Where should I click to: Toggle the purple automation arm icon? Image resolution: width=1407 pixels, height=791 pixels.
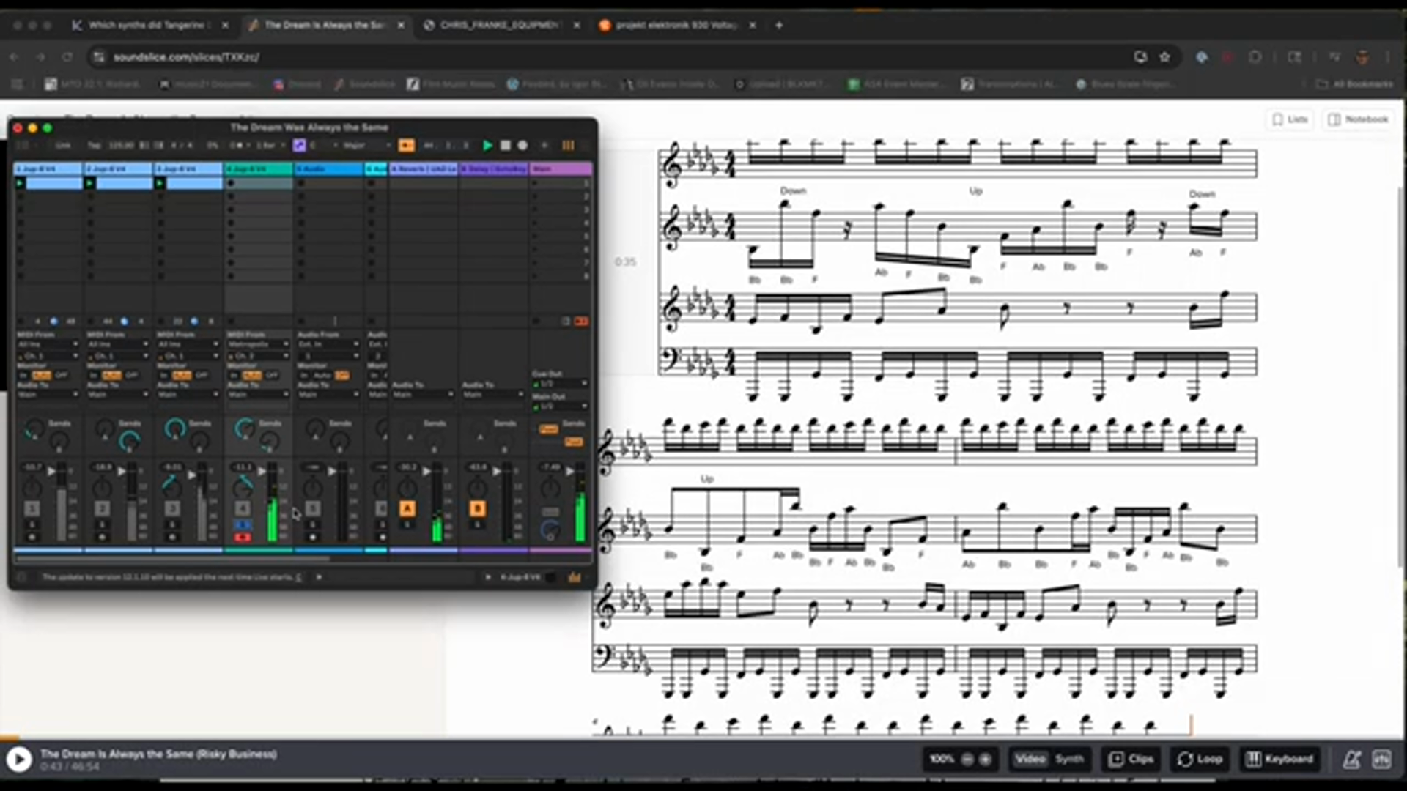[298, 145]
